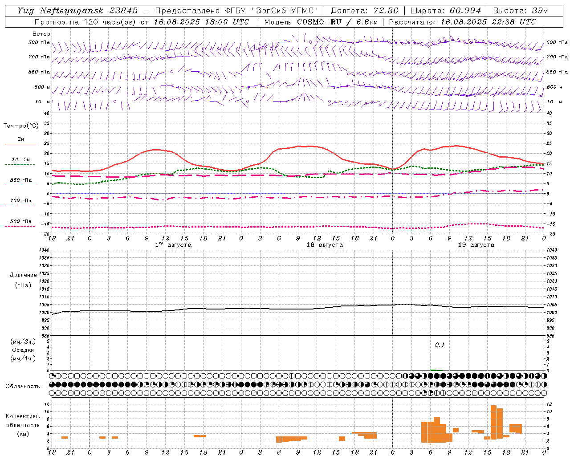The image size is (570, 456).
Task: Click the Td 2м dew point legend entry
Action: pyautogui.click(x=20, y=159)
